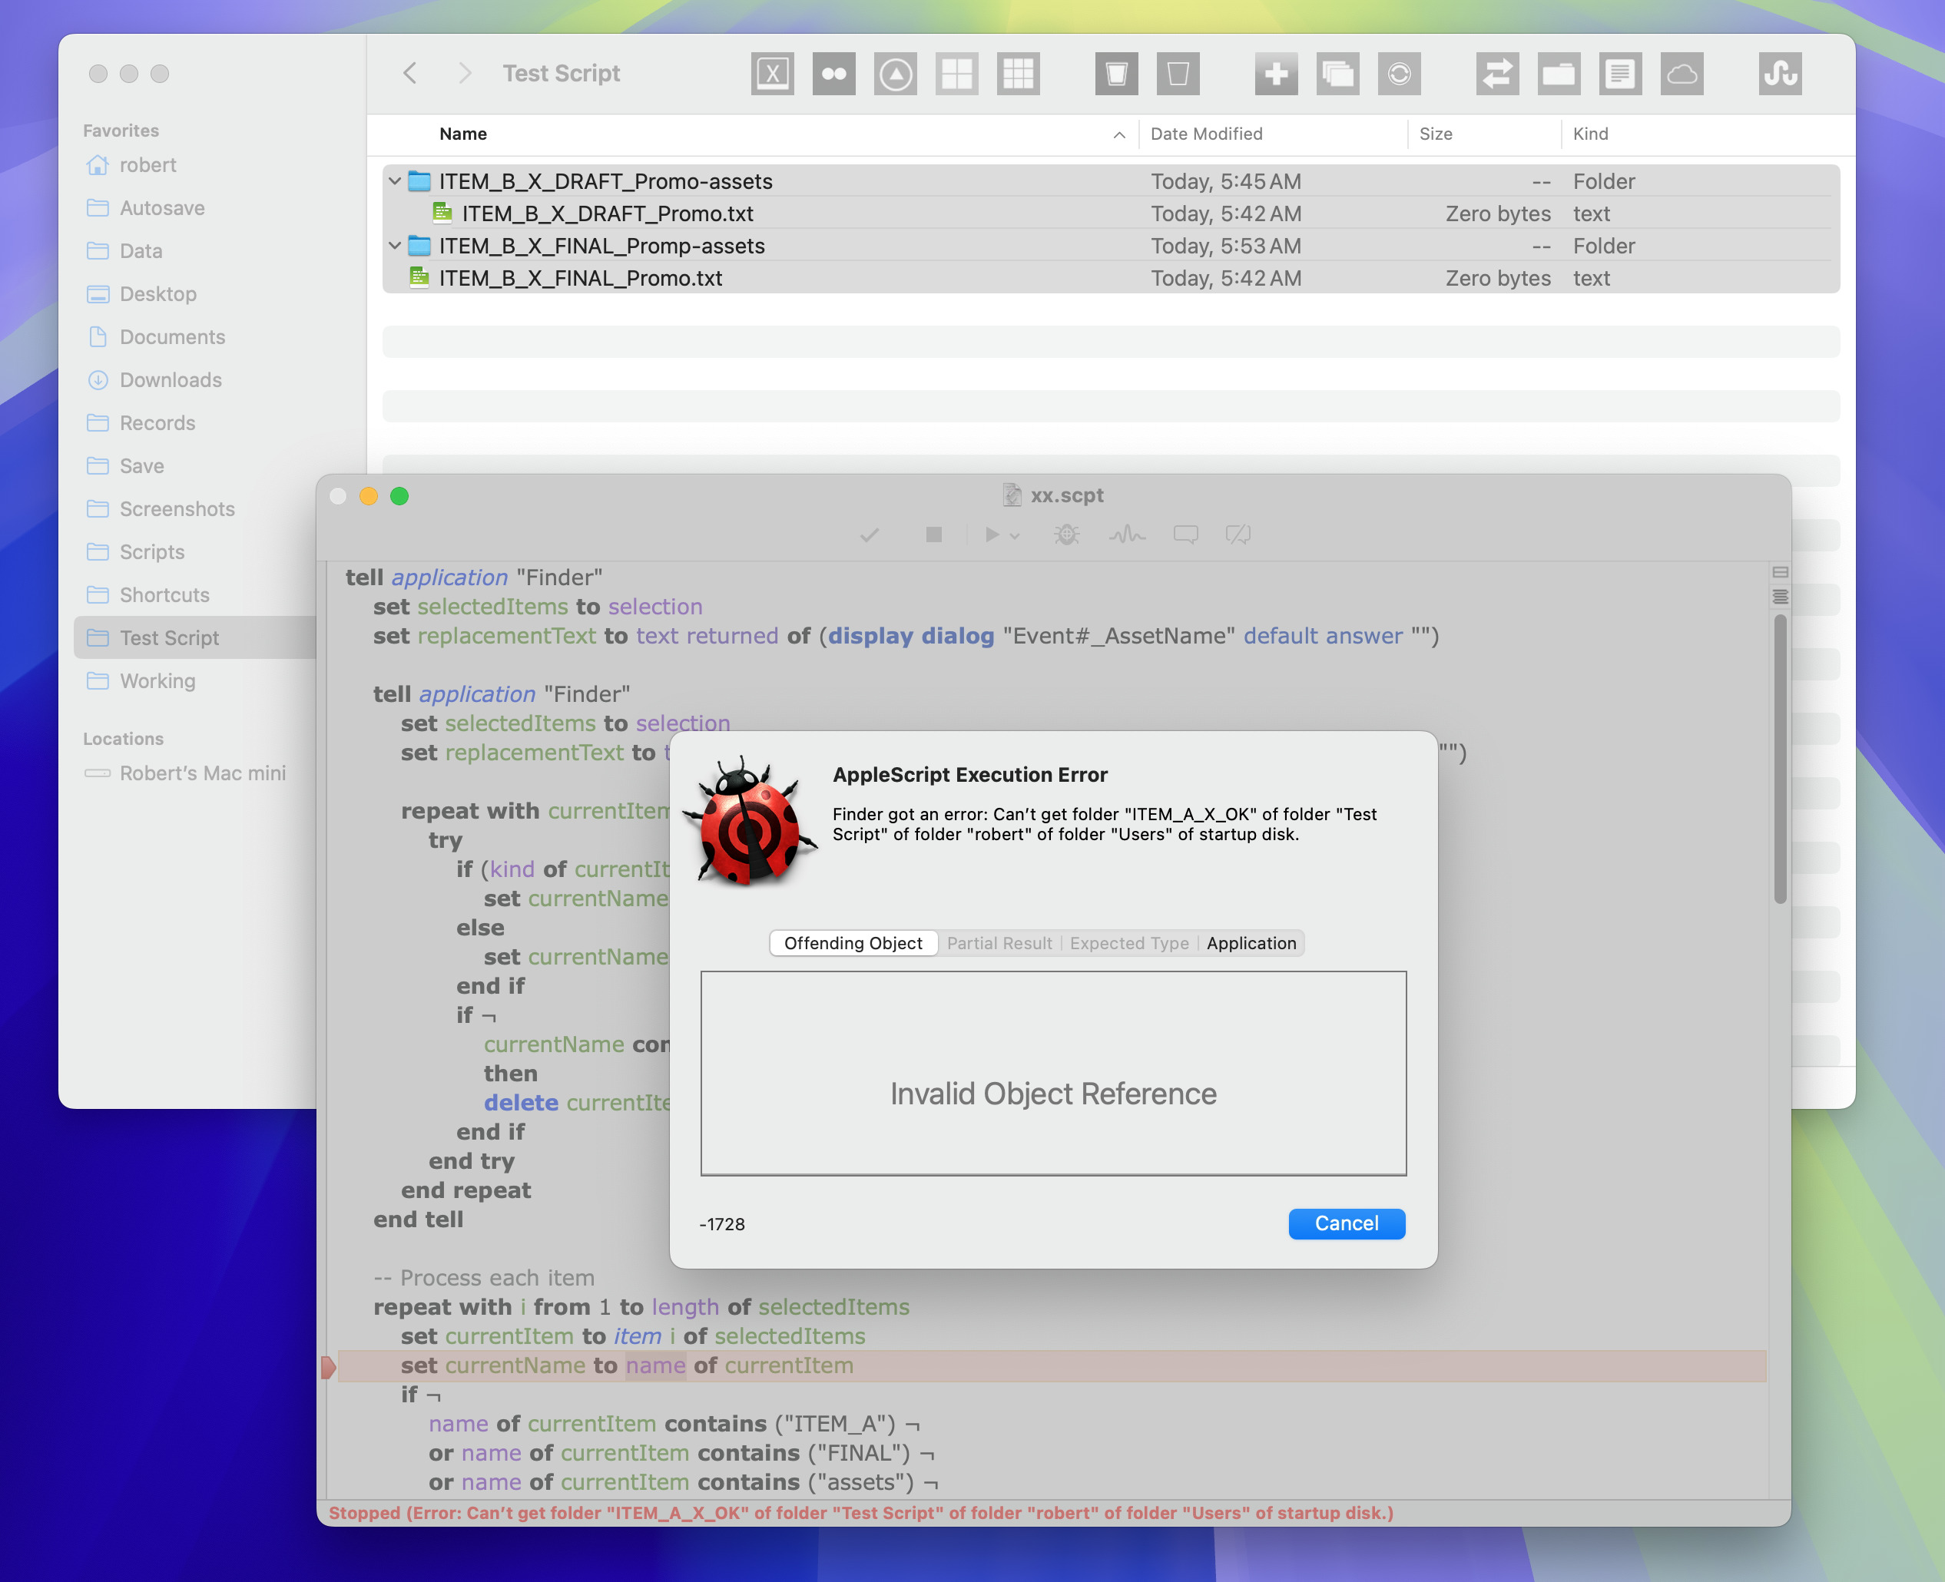The width and height of the screenshot is (1945, 1582).
Task: Sort files by the Date Modified column
Action: (x=1206, y=134)
